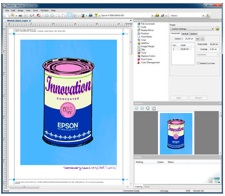
Task: Click the Column 1 width input field
Action: tap(189, 39)
